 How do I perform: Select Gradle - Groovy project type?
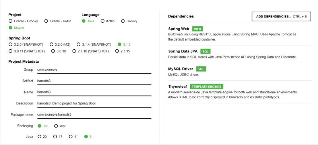(x=23, y=21)
